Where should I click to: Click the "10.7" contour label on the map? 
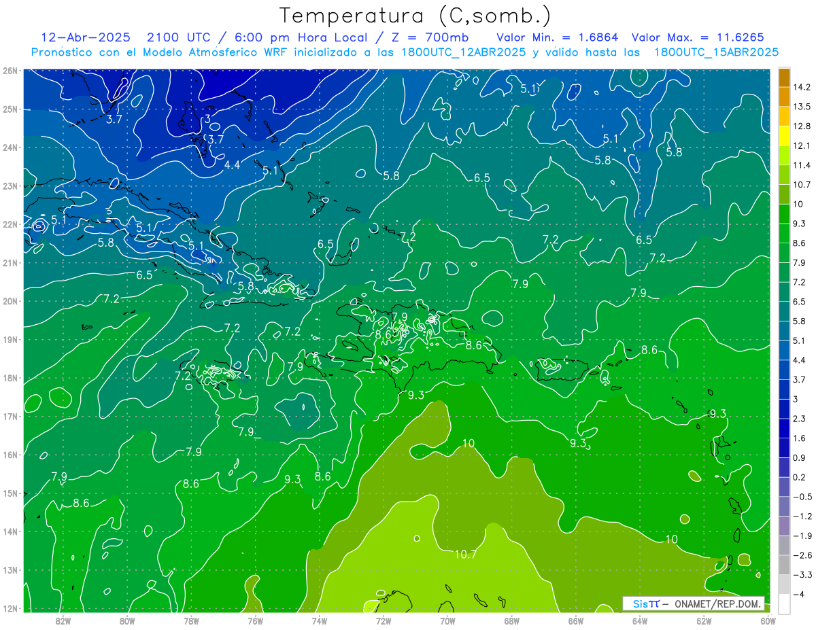[466, 555]
